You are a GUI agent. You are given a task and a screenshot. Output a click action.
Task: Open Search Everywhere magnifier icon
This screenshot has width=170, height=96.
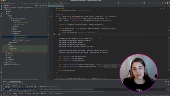165,3
